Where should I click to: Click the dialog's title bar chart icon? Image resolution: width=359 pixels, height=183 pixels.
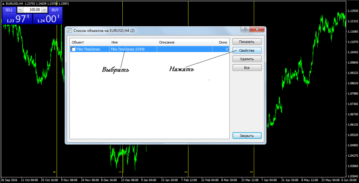pyautogui.click(x=69, y=31)
